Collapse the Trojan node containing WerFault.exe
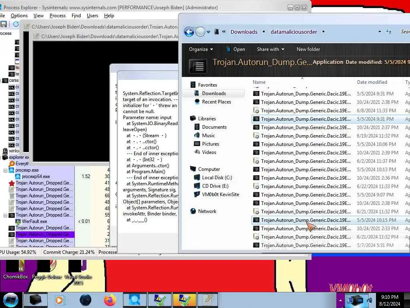This screenshot has height=308, width=410. 5,215
